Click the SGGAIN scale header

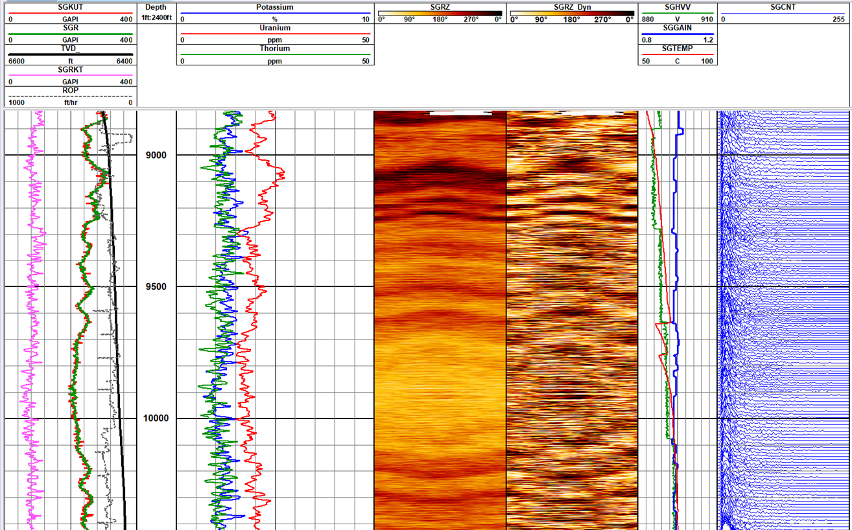click(677, 29)
